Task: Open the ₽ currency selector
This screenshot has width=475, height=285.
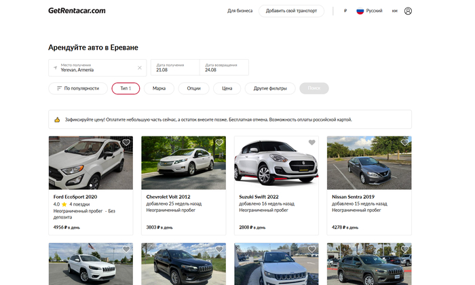Action: tap(345, 11)
